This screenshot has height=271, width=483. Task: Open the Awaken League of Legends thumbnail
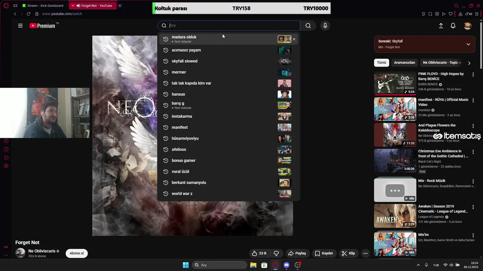[x=395, y=216]
